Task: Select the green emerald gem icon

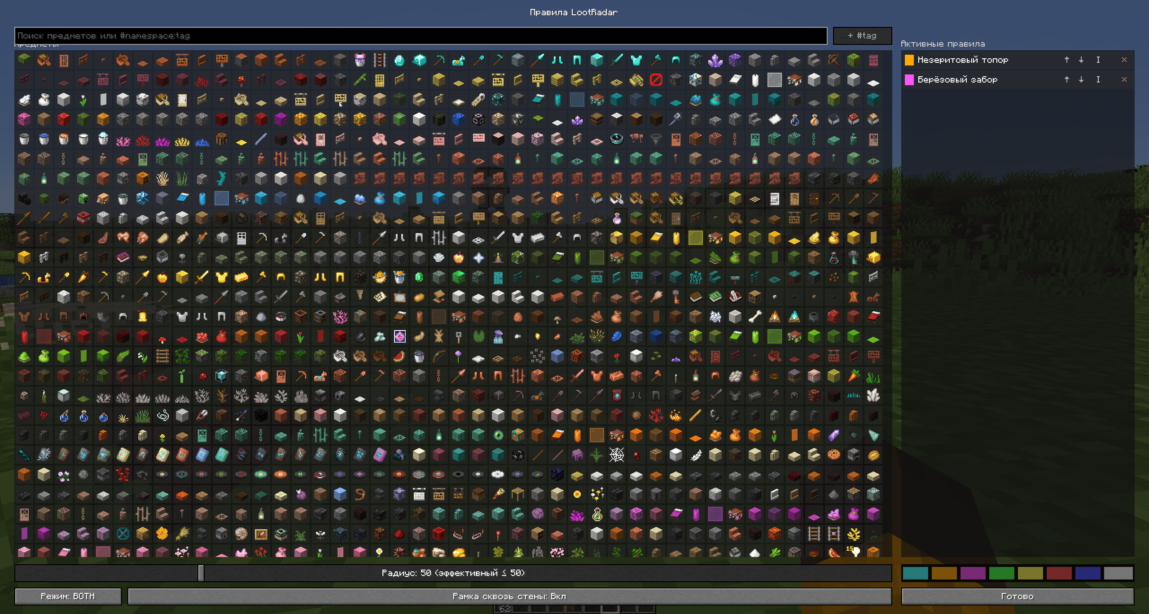Action: [419, 277]
